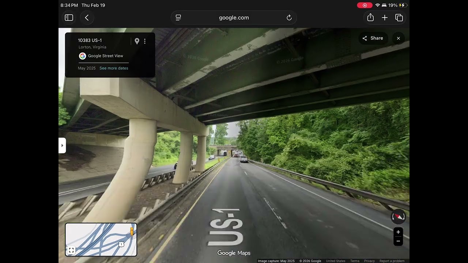Click the May 2025 capture date
468x263 pixels.
point(87,68)
